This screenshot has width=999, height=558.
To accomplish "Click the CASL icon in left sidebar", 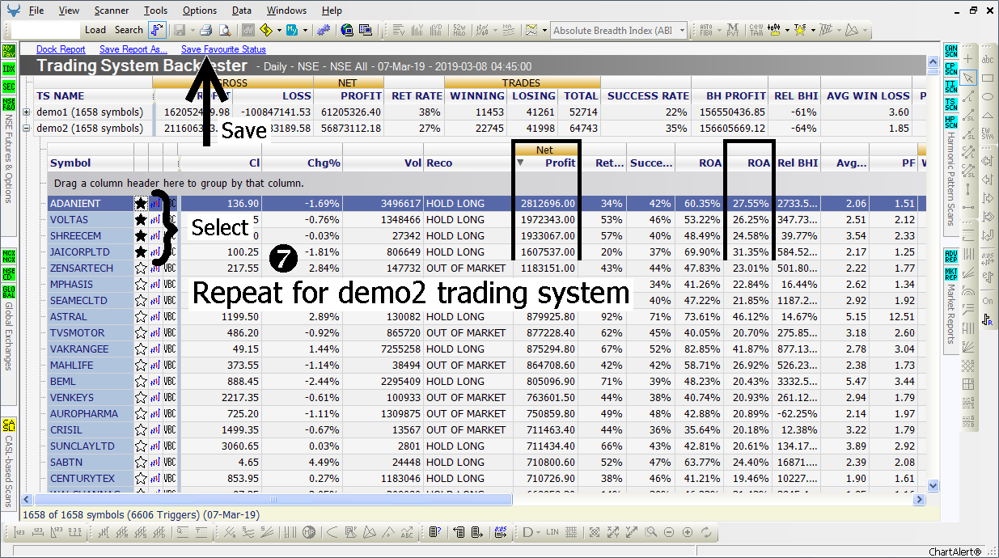I will (8, 425).
